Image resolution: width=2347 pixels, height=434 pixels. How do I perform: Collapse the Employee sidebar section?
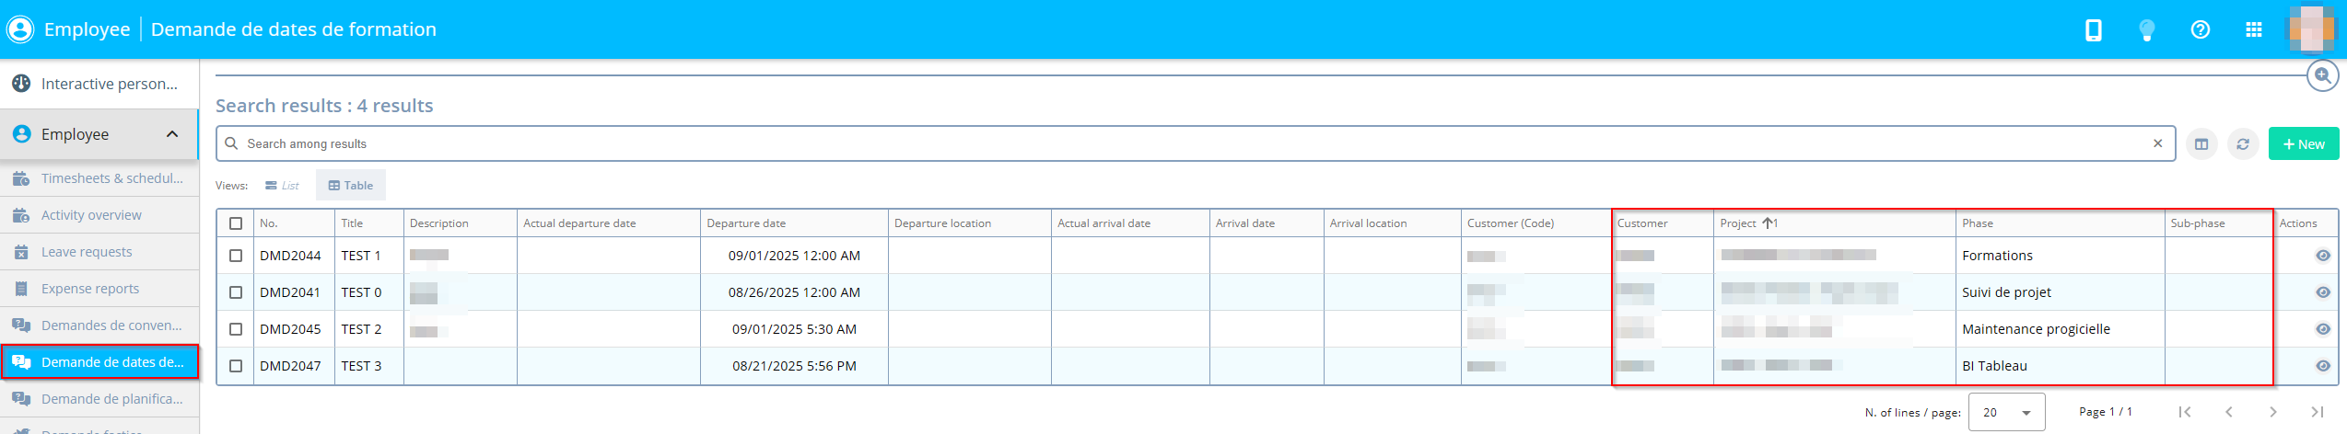pyautogui.click(x=172, y=134)
